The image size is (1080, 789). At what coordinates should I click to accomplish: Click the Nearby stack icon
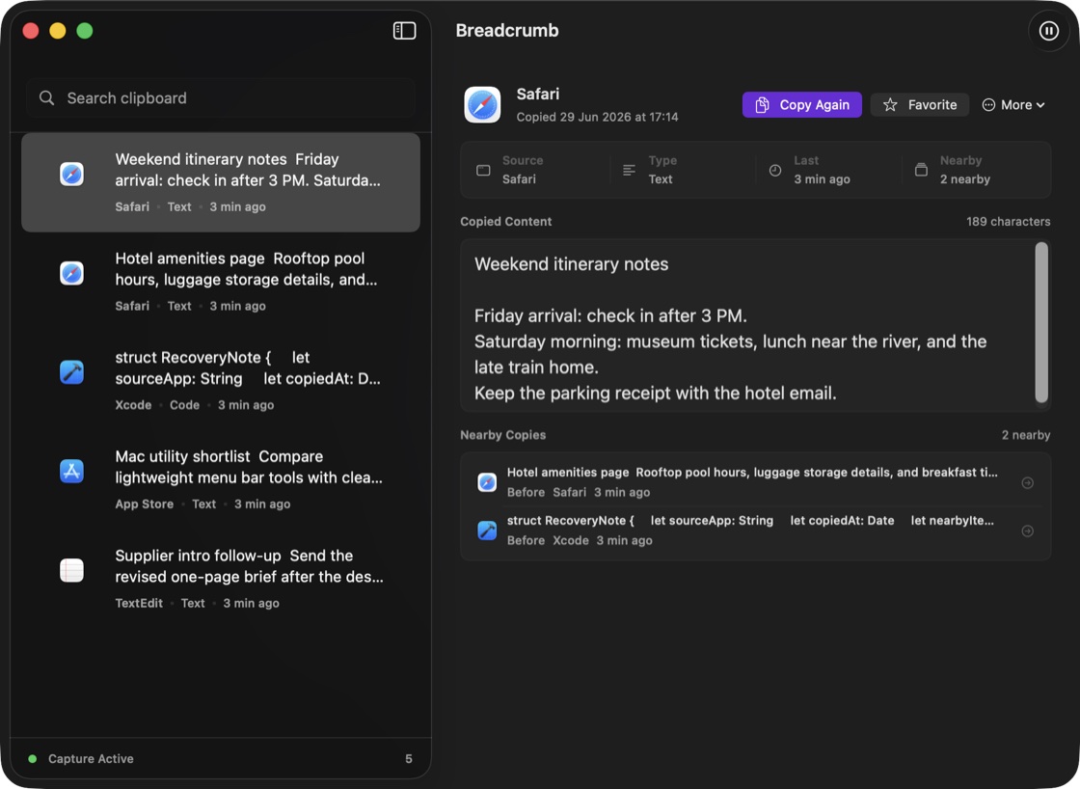[x=921, y=170]
